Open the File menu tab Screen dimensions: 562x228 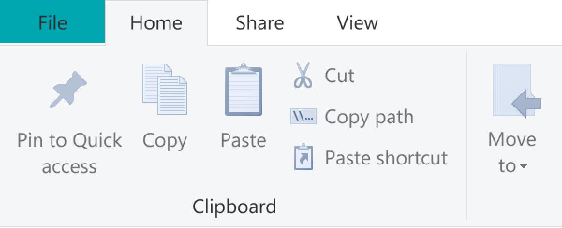52,22
